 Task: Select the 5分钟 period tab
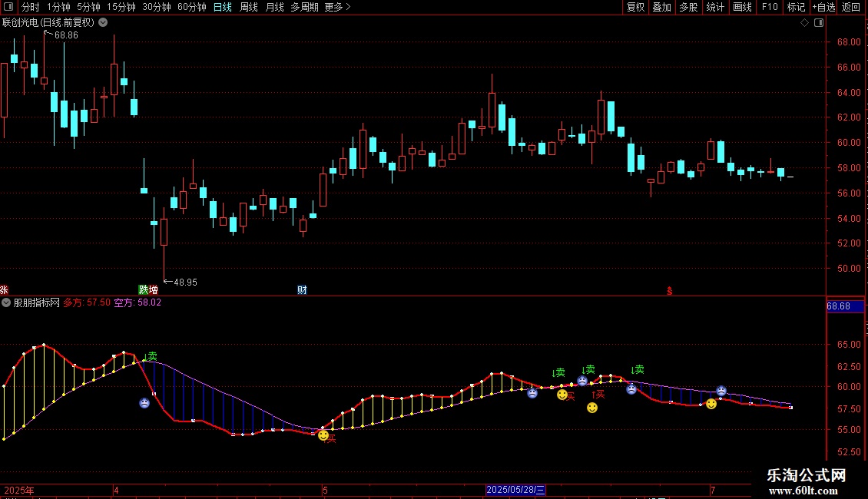88,7
